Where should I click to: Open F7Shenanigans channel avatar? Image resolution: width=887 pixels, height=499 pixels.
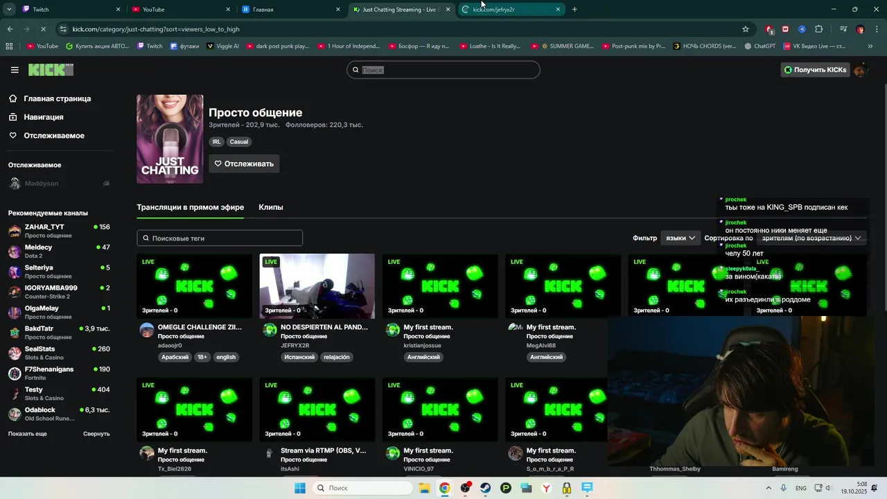point(15,374)
